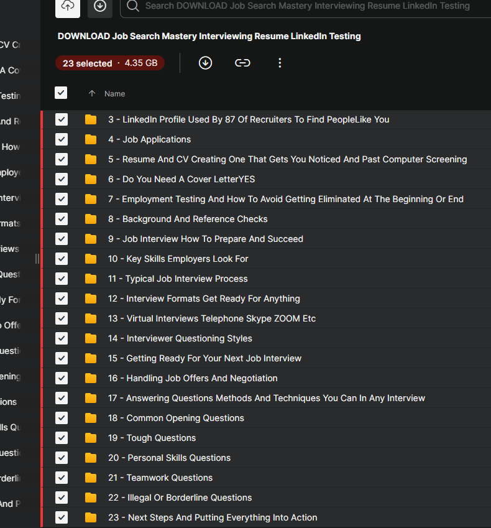This screenshot has width=491, height=528.
Task: Click the circular download icon beside the search bar
Action: [100, 6]
